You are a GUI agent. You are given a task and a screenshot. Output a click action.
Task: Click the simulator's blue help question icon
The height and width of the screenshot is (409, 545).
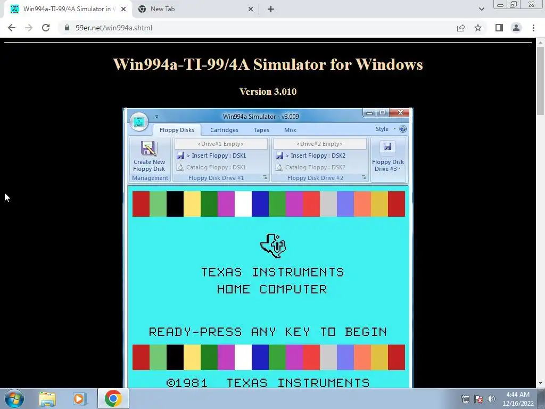tap(403, 129)
